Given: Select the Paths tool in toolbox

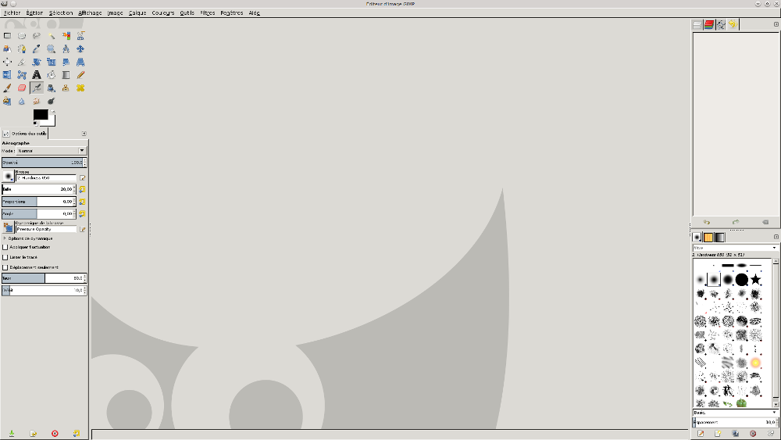Looking at the screenshot, I should (x=22, y=48).
